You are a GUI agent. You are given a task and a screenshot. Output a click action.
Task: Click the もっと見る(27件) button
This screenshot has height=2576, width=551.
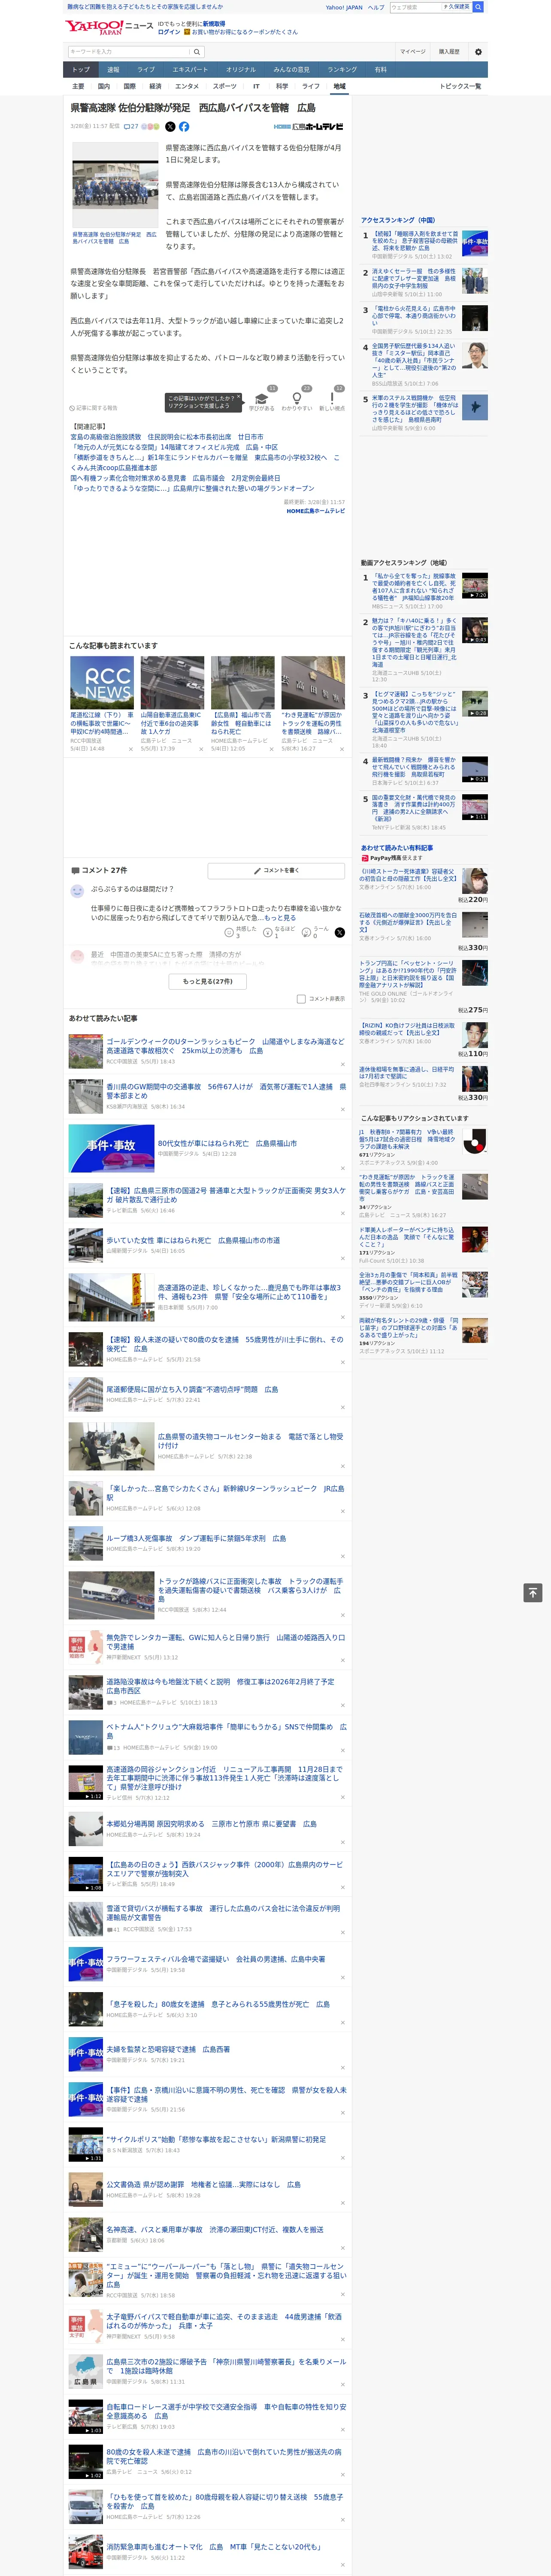(x=207, y=981)
